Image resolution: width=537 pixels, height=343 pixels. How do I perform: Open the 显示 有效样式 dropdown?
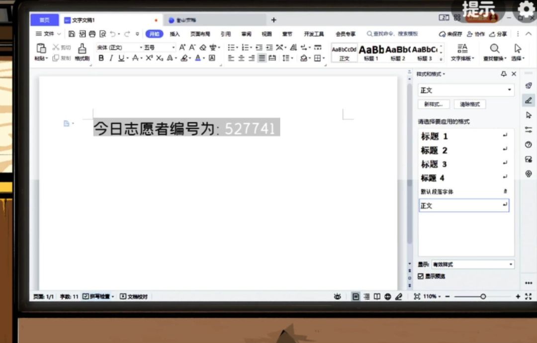click(511, 264)
